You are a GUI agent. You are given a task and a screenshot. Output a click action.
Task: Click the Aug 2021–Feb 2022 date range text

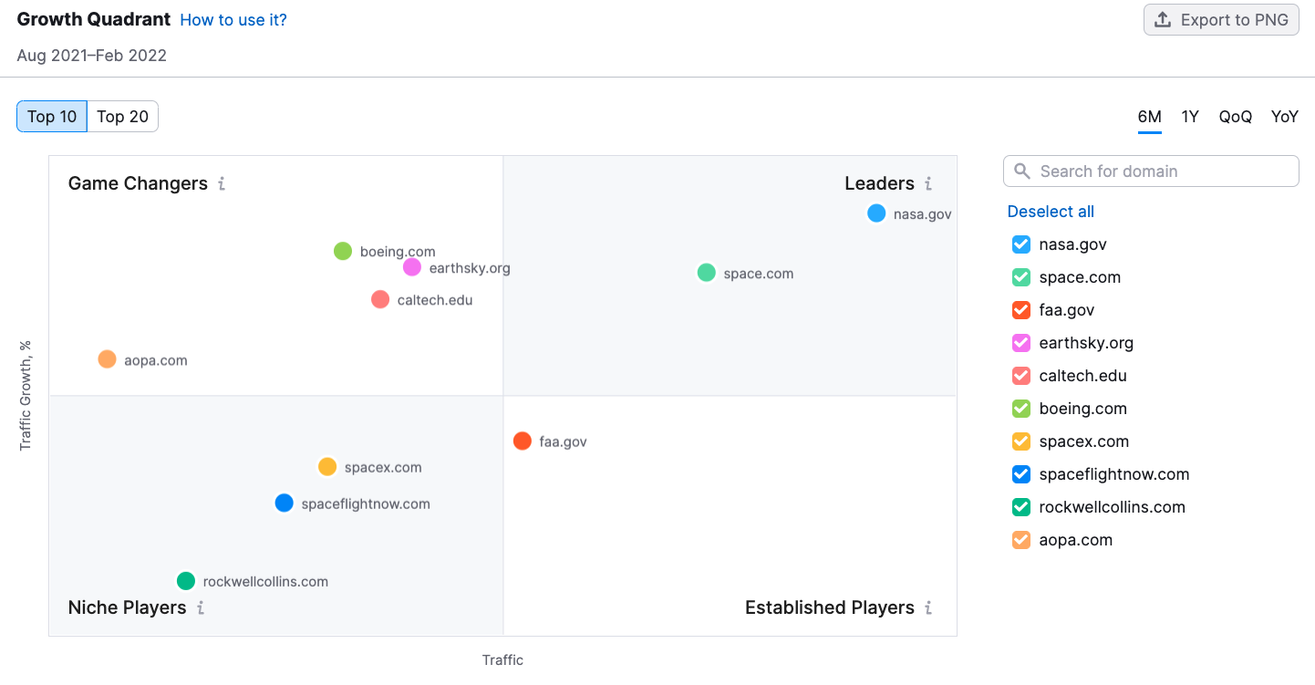pyautogui.click(x=92, y=56)
